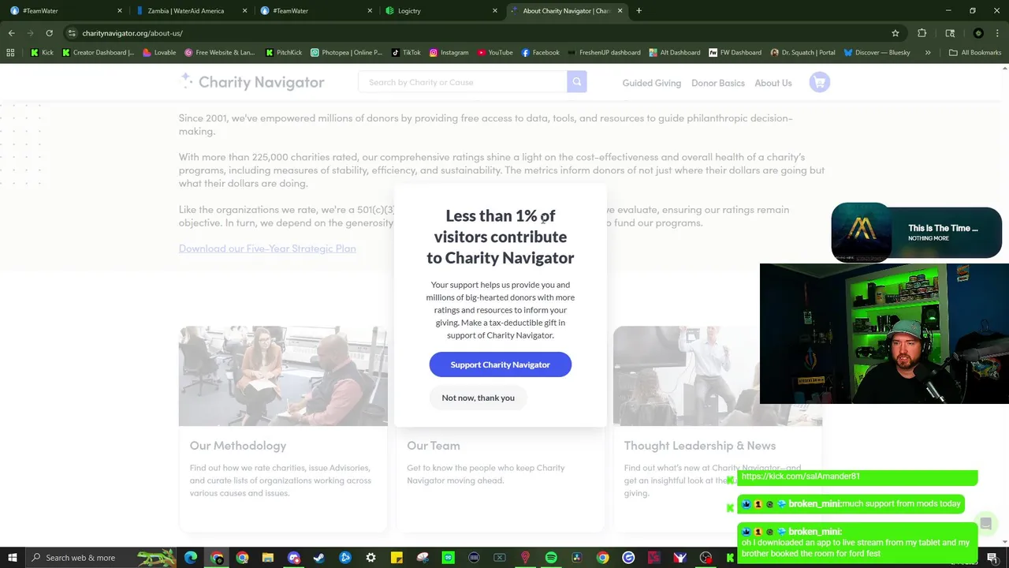1009x568 pixels.
Task: Open the donation cart icon
Action: point(820,82)
